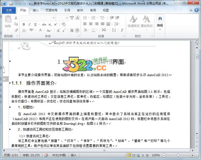Toggle Italic formatting

point(29,24)
